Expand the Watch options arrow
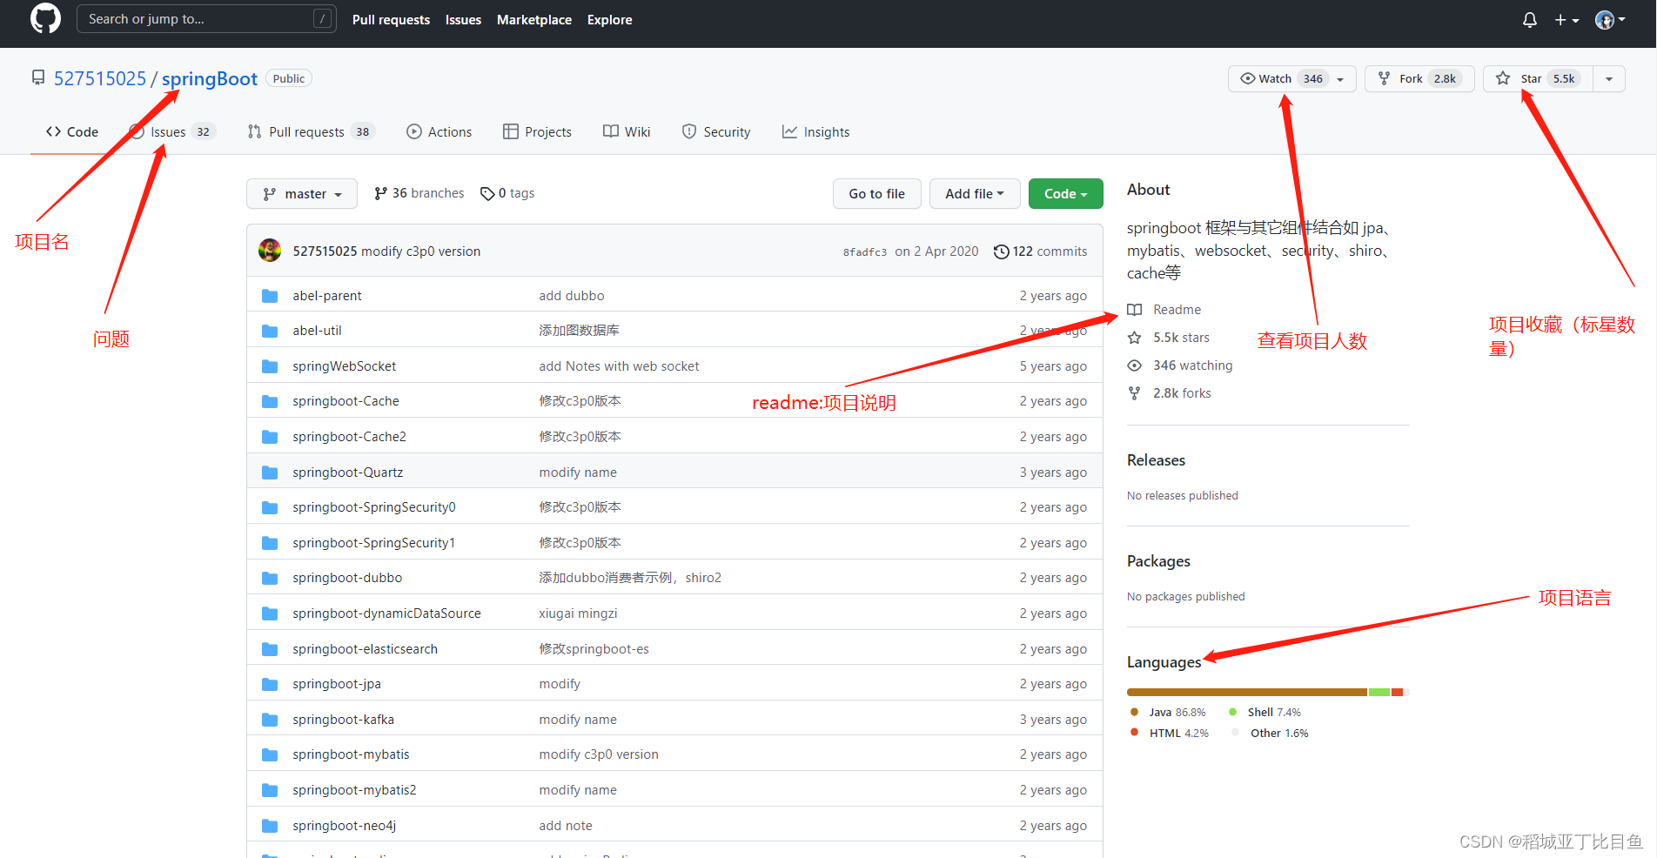The height and width of the screenshot is (858, 1657). coord(1341,79)
